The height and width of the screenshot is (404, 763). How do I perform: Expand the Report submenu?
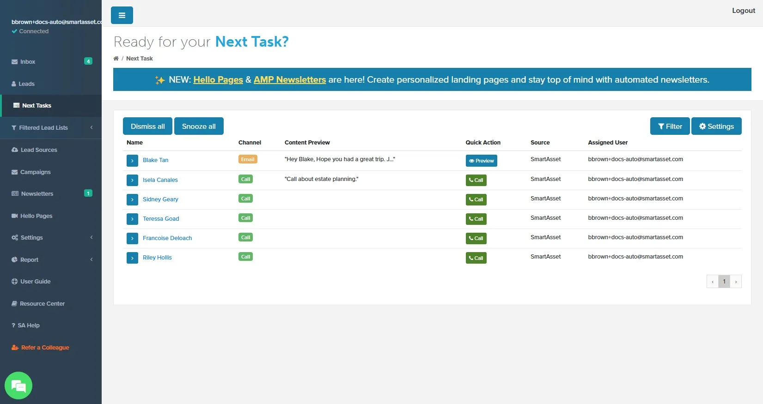(x=51, y=259)
